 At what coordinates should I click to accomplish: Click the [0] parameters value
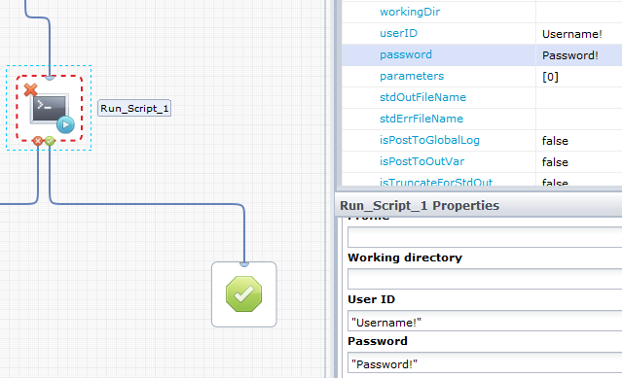coord(550,77)
